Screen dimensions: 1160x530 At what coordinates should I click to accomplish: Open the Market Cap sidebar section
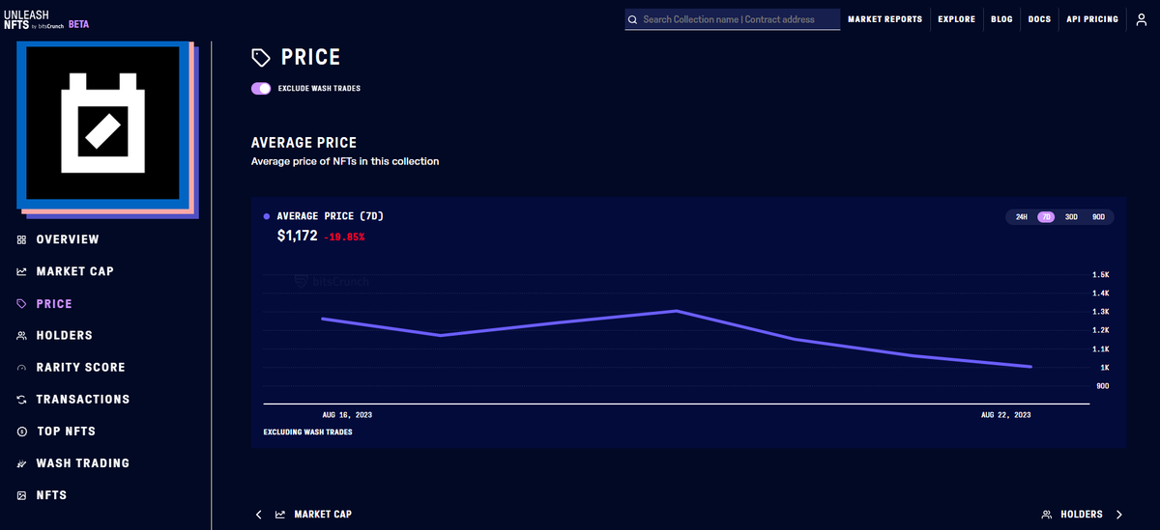74,271
